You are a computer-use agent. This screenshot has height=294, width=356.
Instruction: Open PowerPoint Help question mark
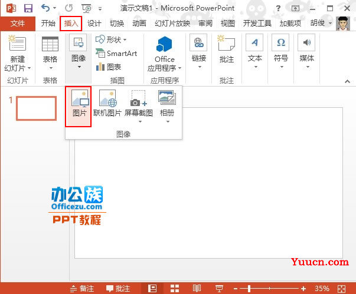(x=278, y=8)
